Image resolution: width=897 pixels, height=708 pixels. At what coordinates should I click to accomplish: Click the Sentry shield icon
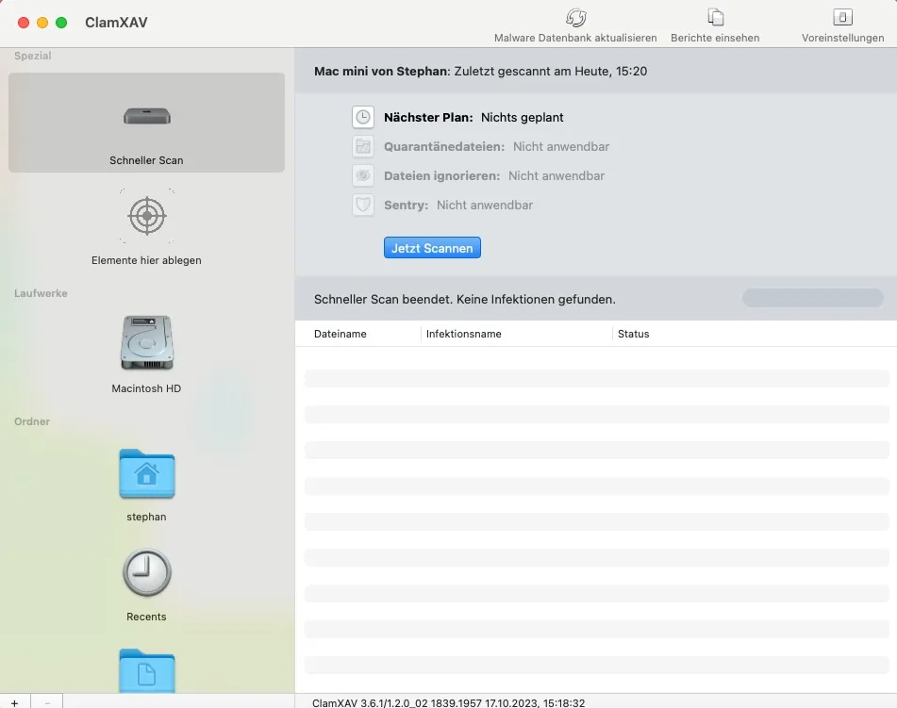pyautogui.click(x=363, y=205)
